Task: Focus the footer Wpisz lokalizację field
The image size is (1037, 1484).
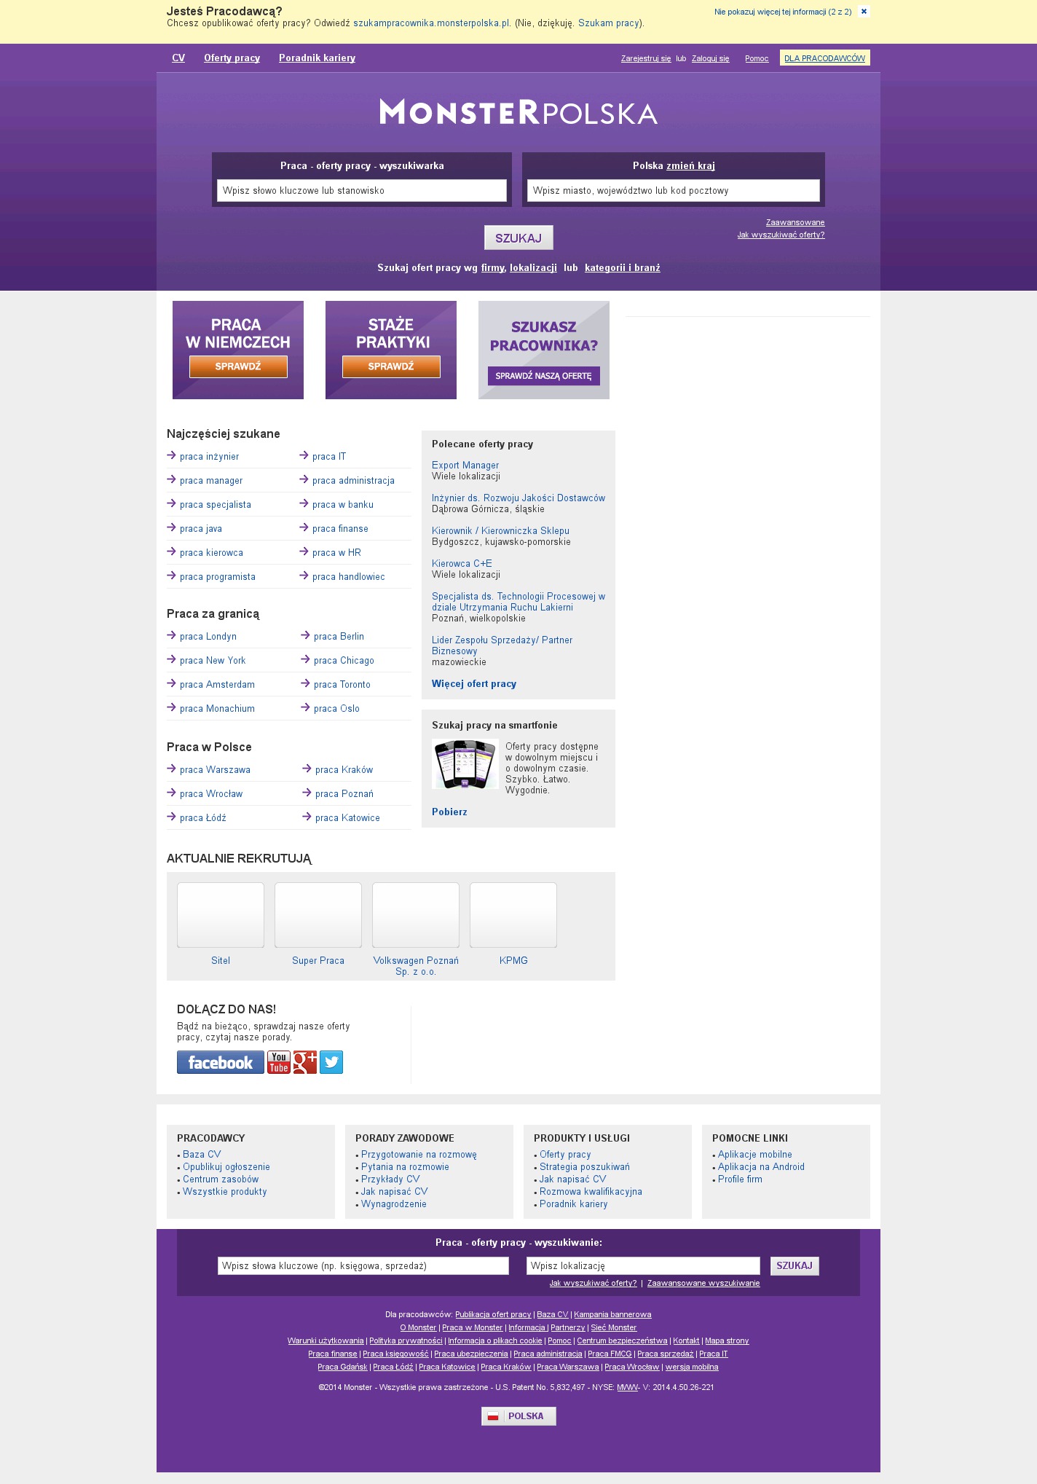Action: (643, 1266)
